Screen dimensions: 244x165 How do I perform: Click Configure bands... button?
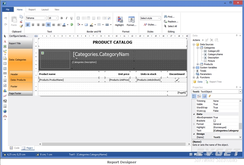coord(18,36)
